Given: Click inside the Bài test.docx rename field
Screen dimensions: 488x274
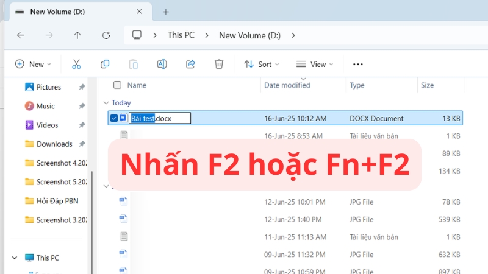Looking at the screenshot, I should pyautogui.click(x=160, y=118).
